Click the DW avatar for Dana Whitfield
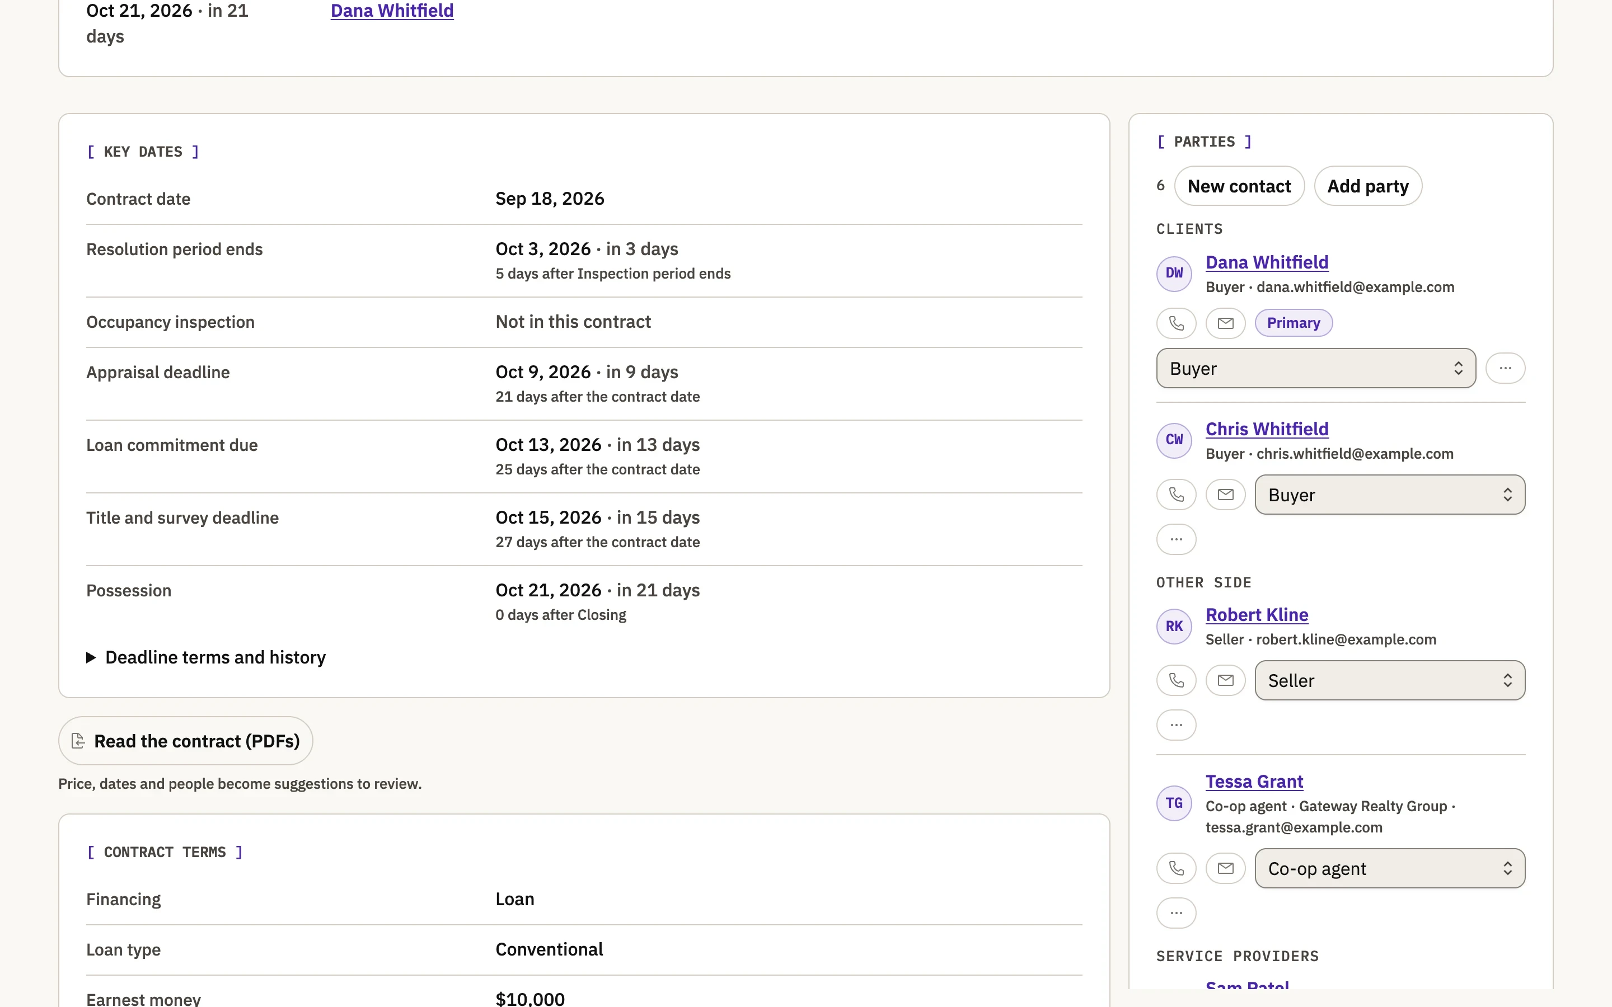This screenshot has width=1612, height=1007. coord(1174,274)
